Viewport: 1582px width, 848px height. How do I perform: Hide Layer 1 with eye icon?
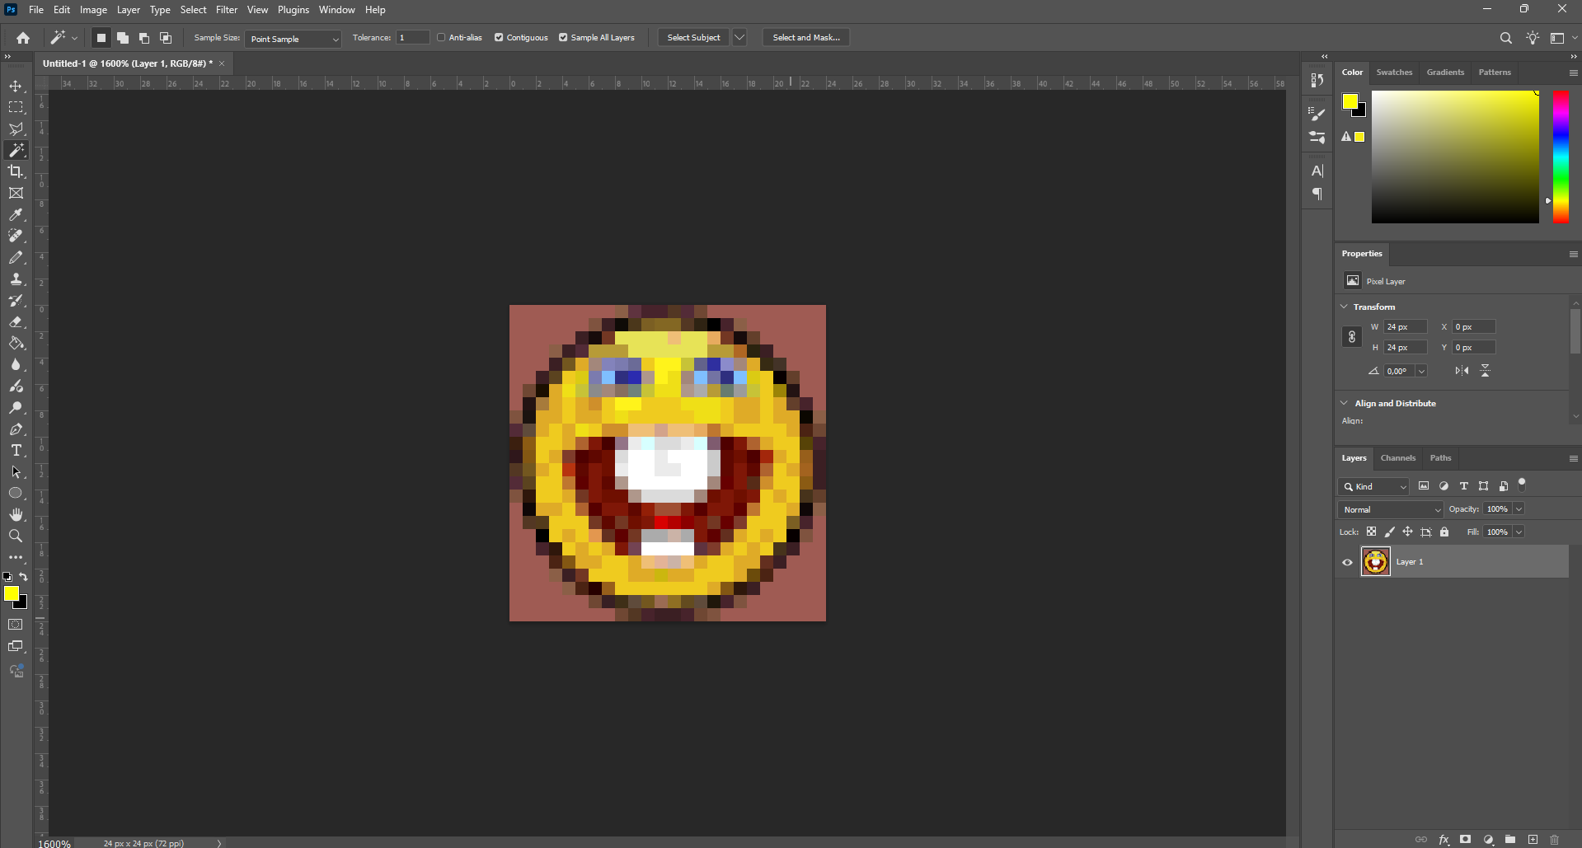coord(1348,562)
